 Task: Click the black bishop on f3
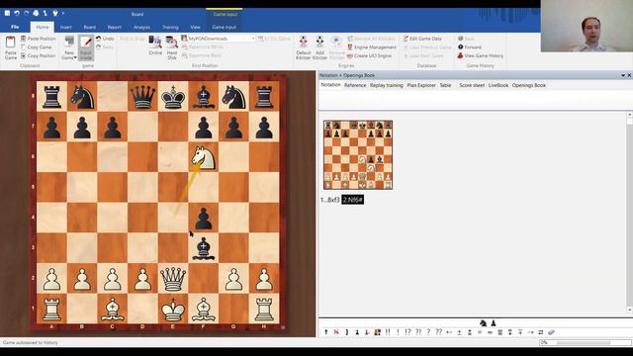[204, 248]
